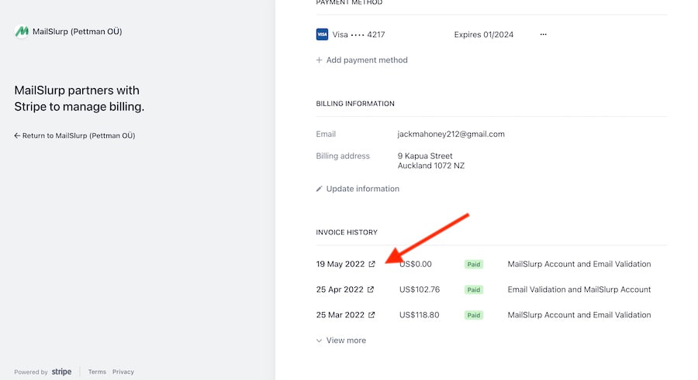Open the Terms link

(97, 372)
